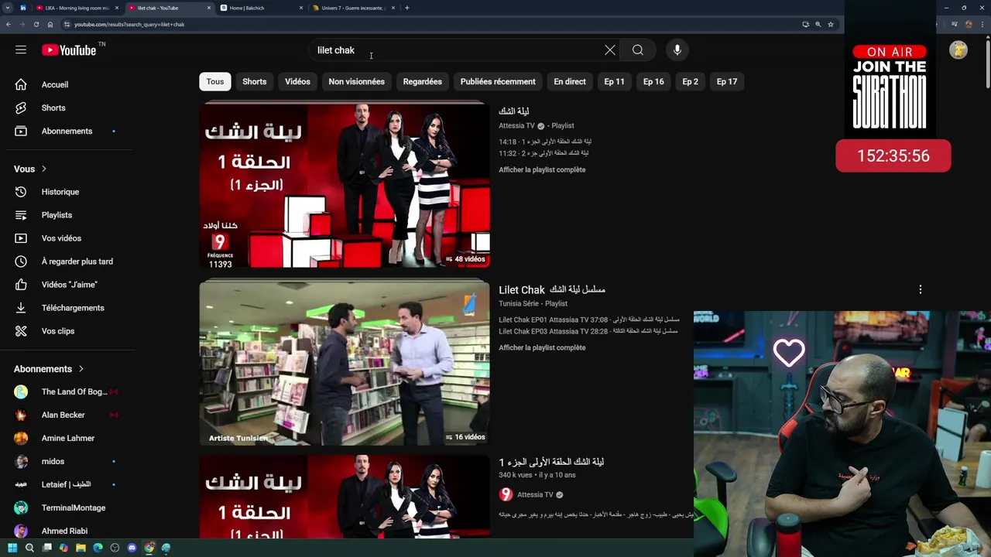991x557 pixels.
Task: Bookmark this page with the star icon
Action: click(x=831, y=24)
